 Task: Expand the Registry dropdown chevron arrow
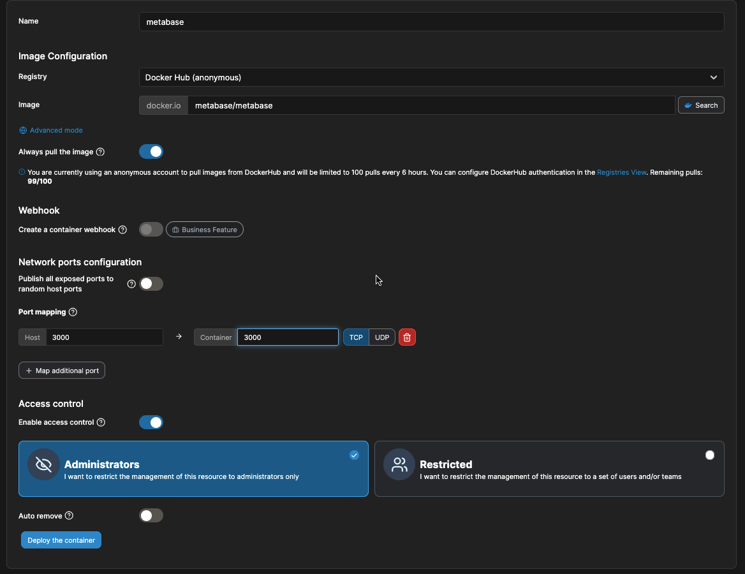(713, 77)
